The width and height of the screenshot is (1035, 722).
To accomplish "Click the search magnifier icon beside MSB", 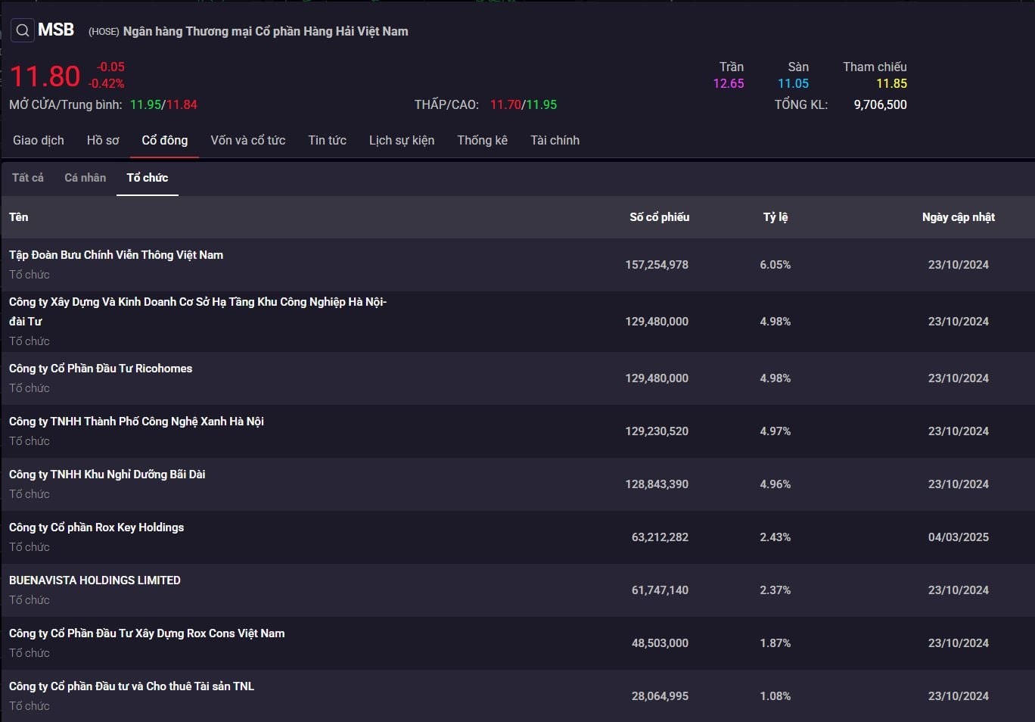I will 23,30.
